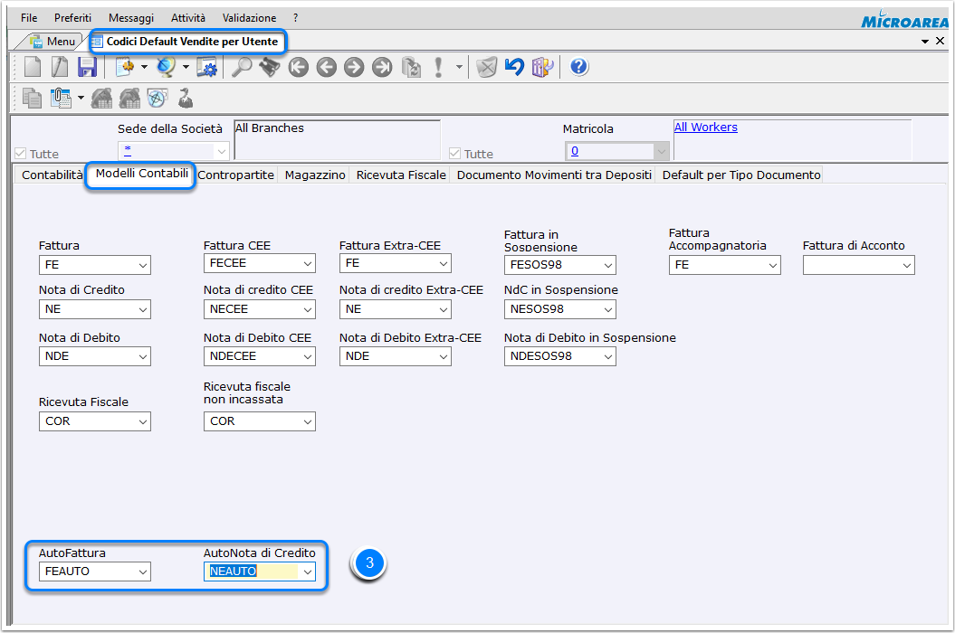This screenshot has height=633, width=955.
Task: Open the File menu
Action: click(29, 18)
